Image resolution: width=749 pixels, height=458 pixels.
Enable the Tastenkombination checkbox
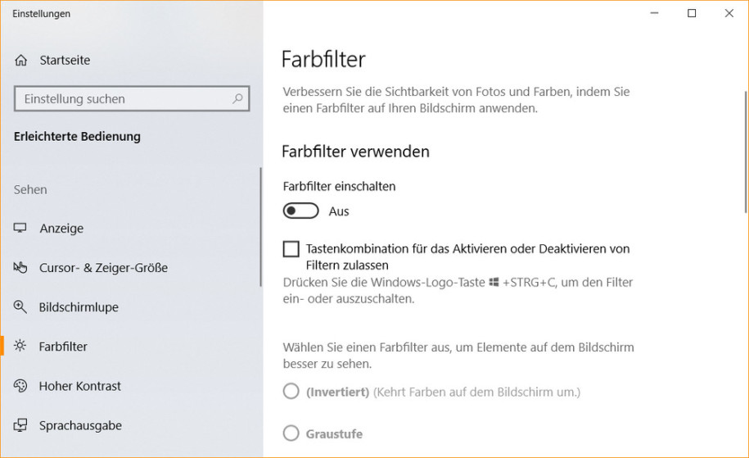[291, 249]
